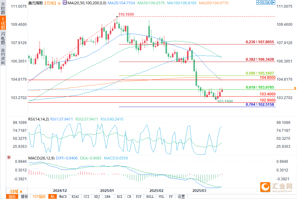Select the CR indicator
The height and width of the screenshot is (199, 297).
[129, 197]
